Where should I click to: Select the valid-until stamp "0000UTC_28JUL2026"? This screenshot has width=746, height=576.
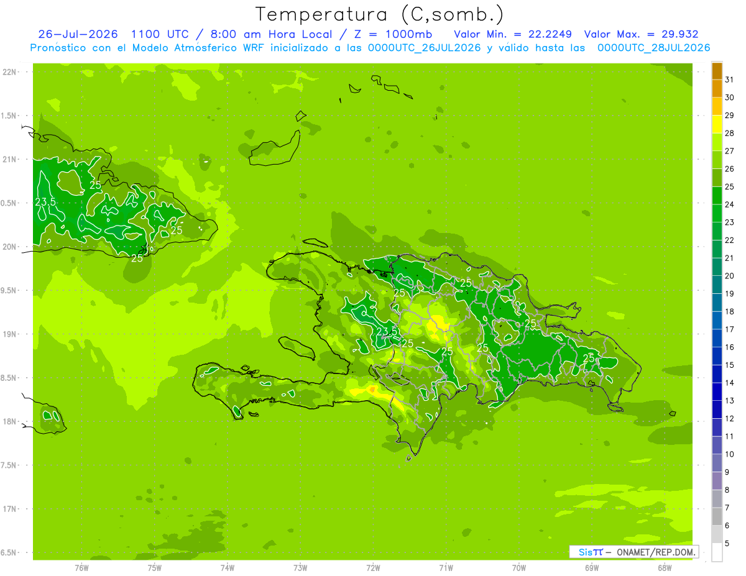653,48
